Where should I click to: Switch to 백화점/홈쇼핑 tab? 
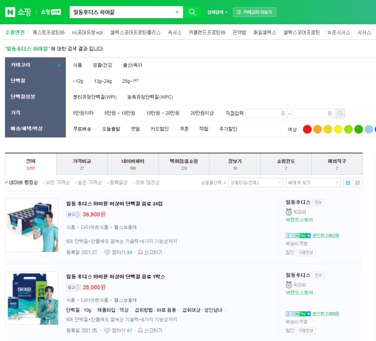(184, 164)
